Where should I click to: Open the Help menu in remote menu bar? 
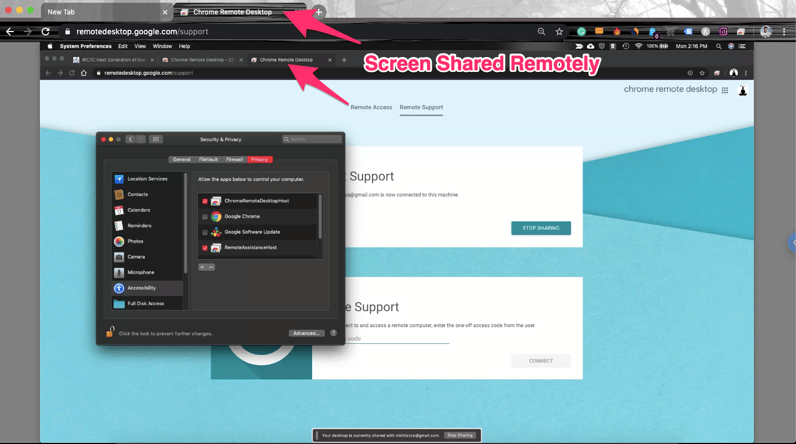[185, 46]
